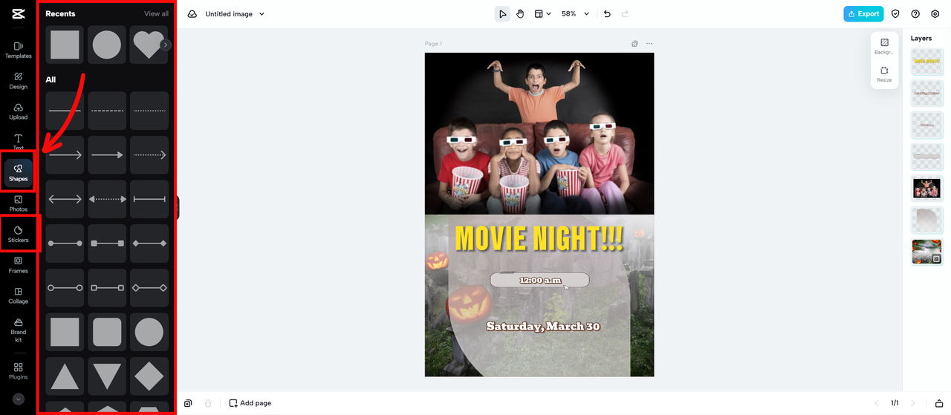Add the diamond shape from All
This screenshot has height=415, width=951.
pyautogui.click(x=149, y=376)
